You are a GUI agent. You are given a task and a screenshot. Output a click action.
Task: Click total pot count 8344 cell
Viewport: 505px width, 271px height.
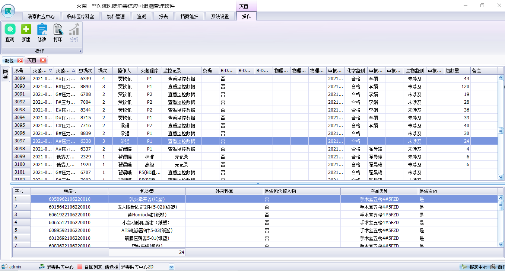coord(86,110)
